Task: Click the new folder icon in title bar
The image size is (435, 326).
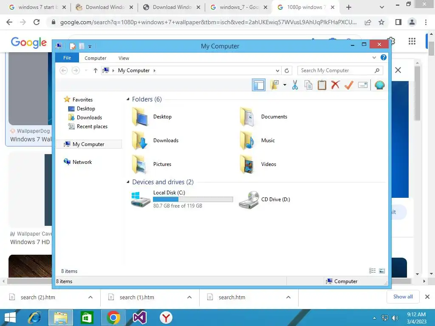Action: (x=82, y=46)
